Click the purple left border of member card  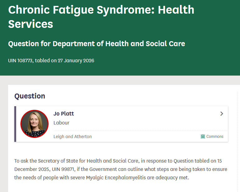[x=15, y=124]
